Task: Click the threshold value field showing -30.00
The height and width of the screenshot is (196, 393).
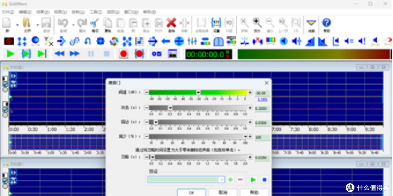Action: coord(262,93)
